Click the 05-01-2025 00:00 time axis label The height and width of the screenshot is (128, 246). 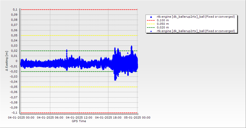(x=137, y=118)
